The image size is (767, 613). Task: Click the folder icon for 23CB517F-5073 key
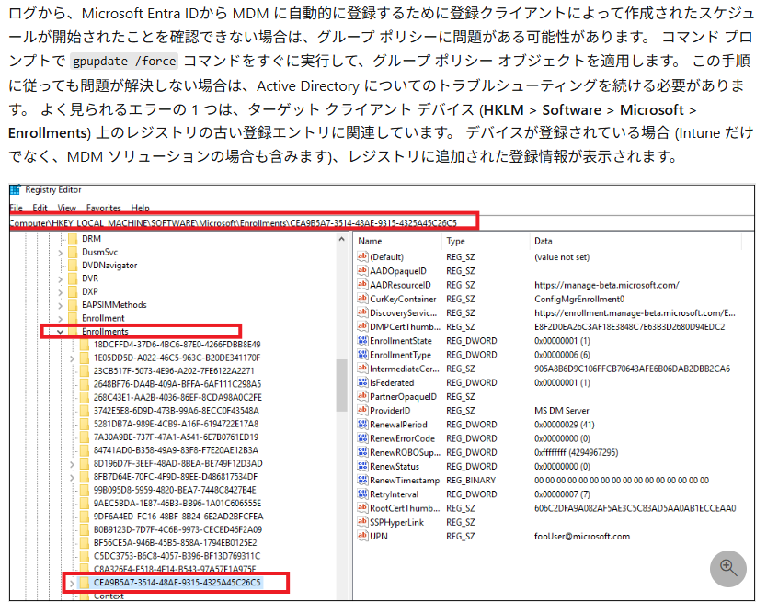point(85,370)
